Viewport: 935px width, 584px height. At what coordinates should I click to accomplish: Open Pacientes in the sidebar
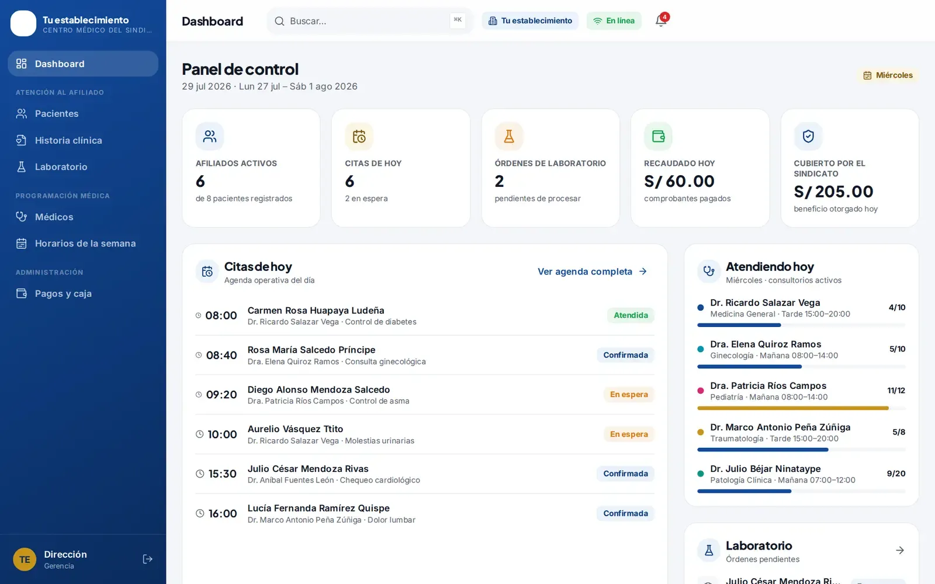tap(83, 113)
